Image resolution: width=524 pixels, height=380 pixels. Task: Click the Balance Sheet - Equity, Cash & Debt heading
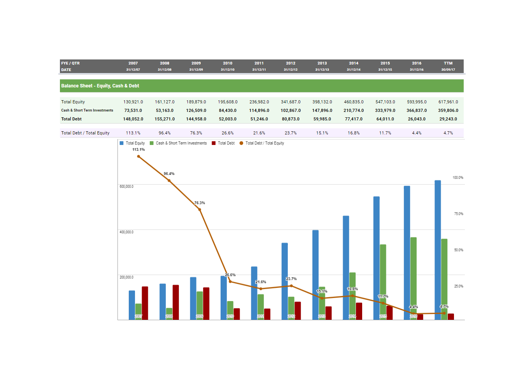point(100,86)
